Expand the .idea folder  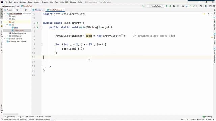[7, 16]
